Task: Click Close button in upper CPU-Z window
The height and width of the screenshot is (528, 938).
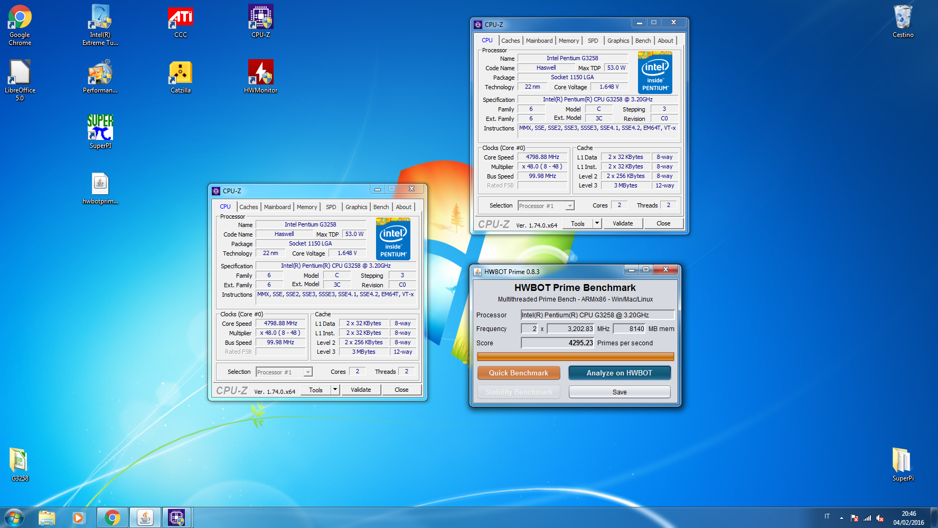Action: point(663,223)
